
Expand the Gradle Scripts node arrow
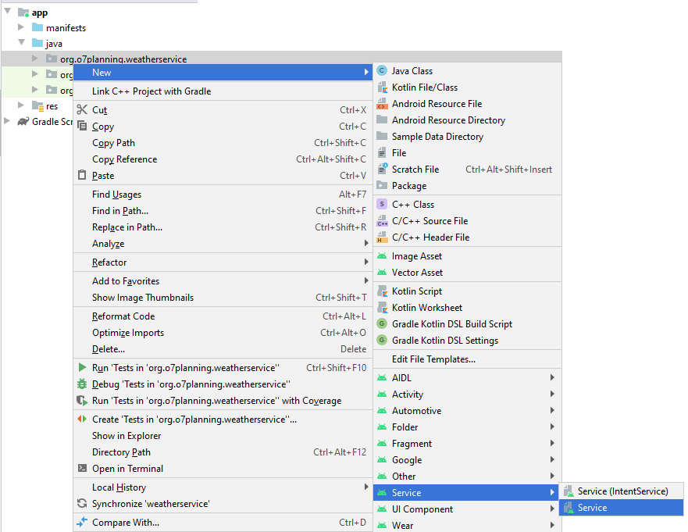6,121
